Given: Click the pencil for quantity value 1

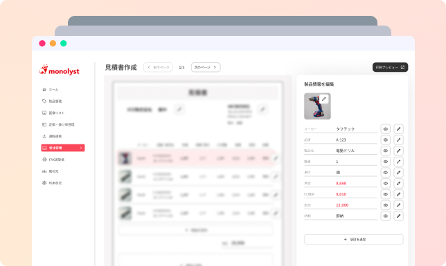Looking at the screenshot, I should (398, 162).
